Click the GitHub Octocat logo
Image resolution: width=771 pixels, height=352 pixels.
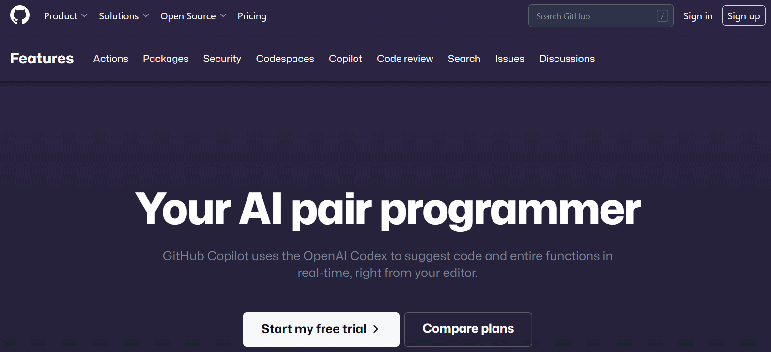coord(20,15)
